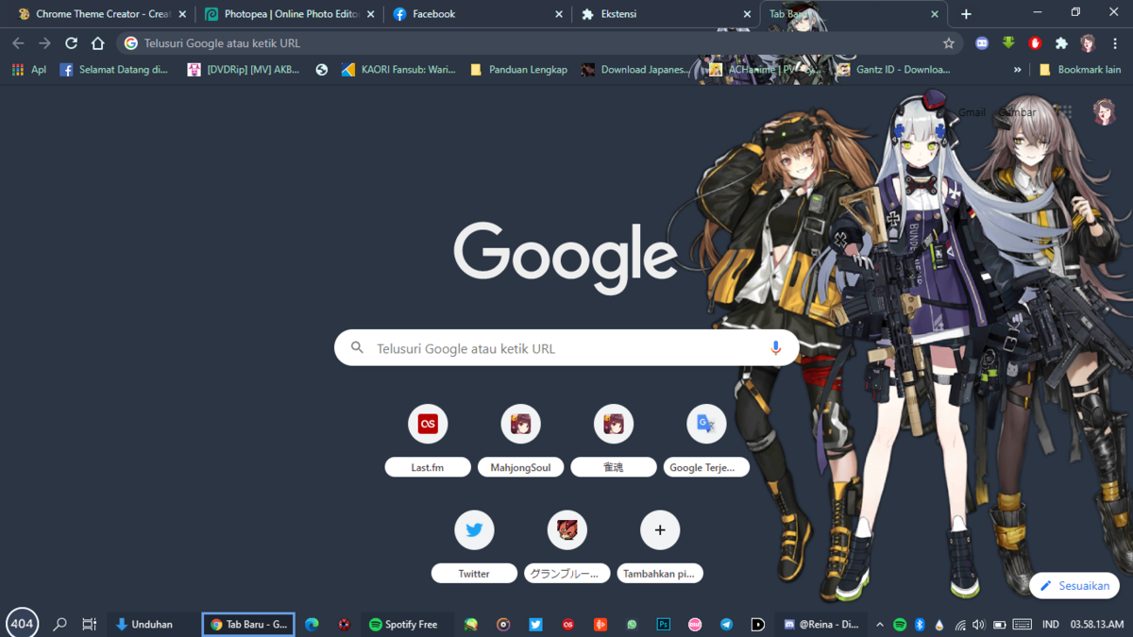Open the Extensions puzzle piece menu
1133x637 pixels.
[1061, 43]
